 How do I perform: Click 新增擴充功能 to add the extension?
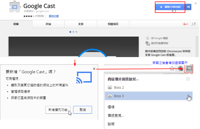(58, 110)
